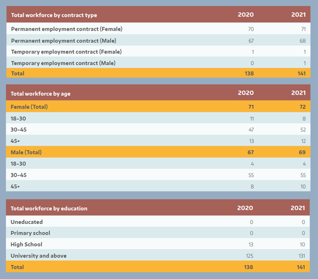Click the 138 total in contract type table

(249, 73)
